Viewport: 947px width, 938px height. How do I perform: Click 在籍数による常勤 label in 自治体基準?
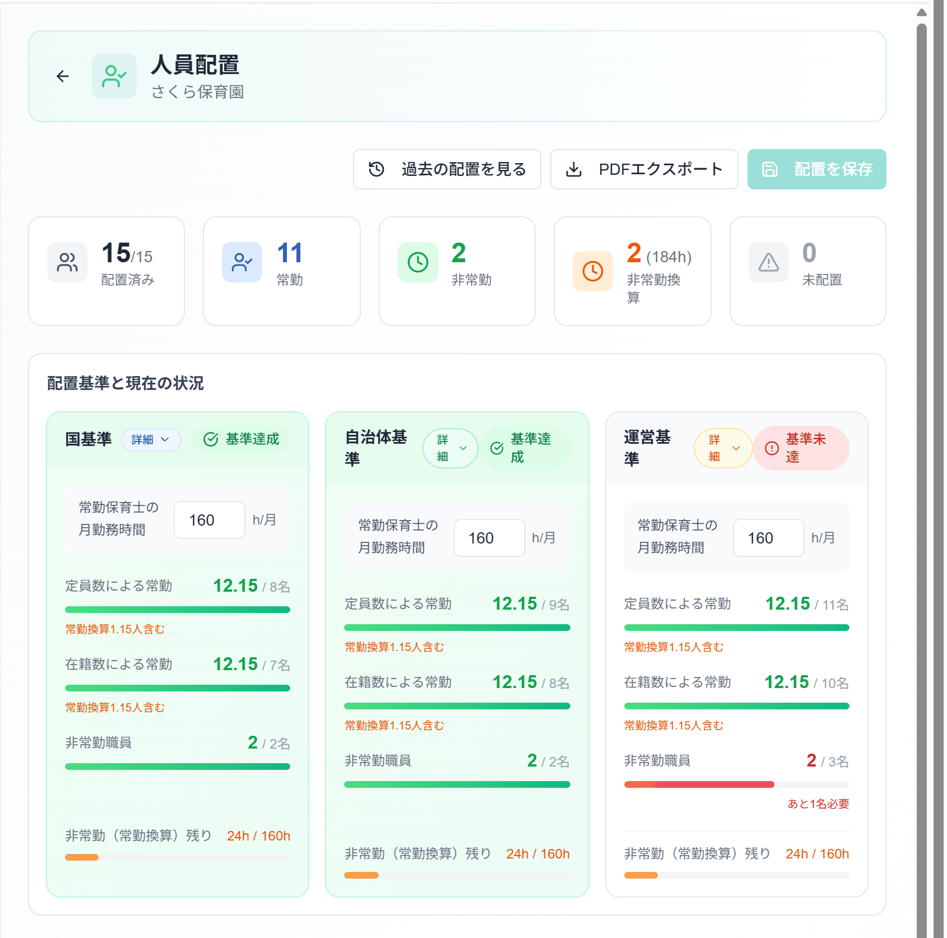point(398,682)
